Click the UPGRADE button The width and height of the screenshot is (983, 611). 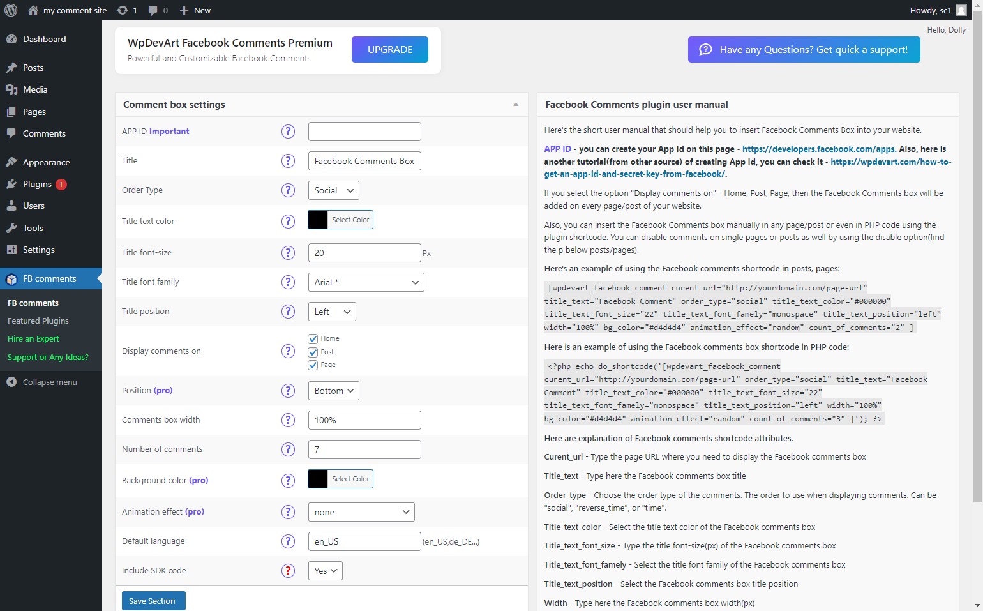[x=390, y=49]
